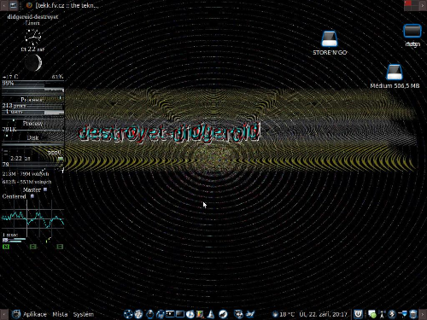The image size is (427, 320).
Task: Open the top-left window list menu
Action: 14,5
